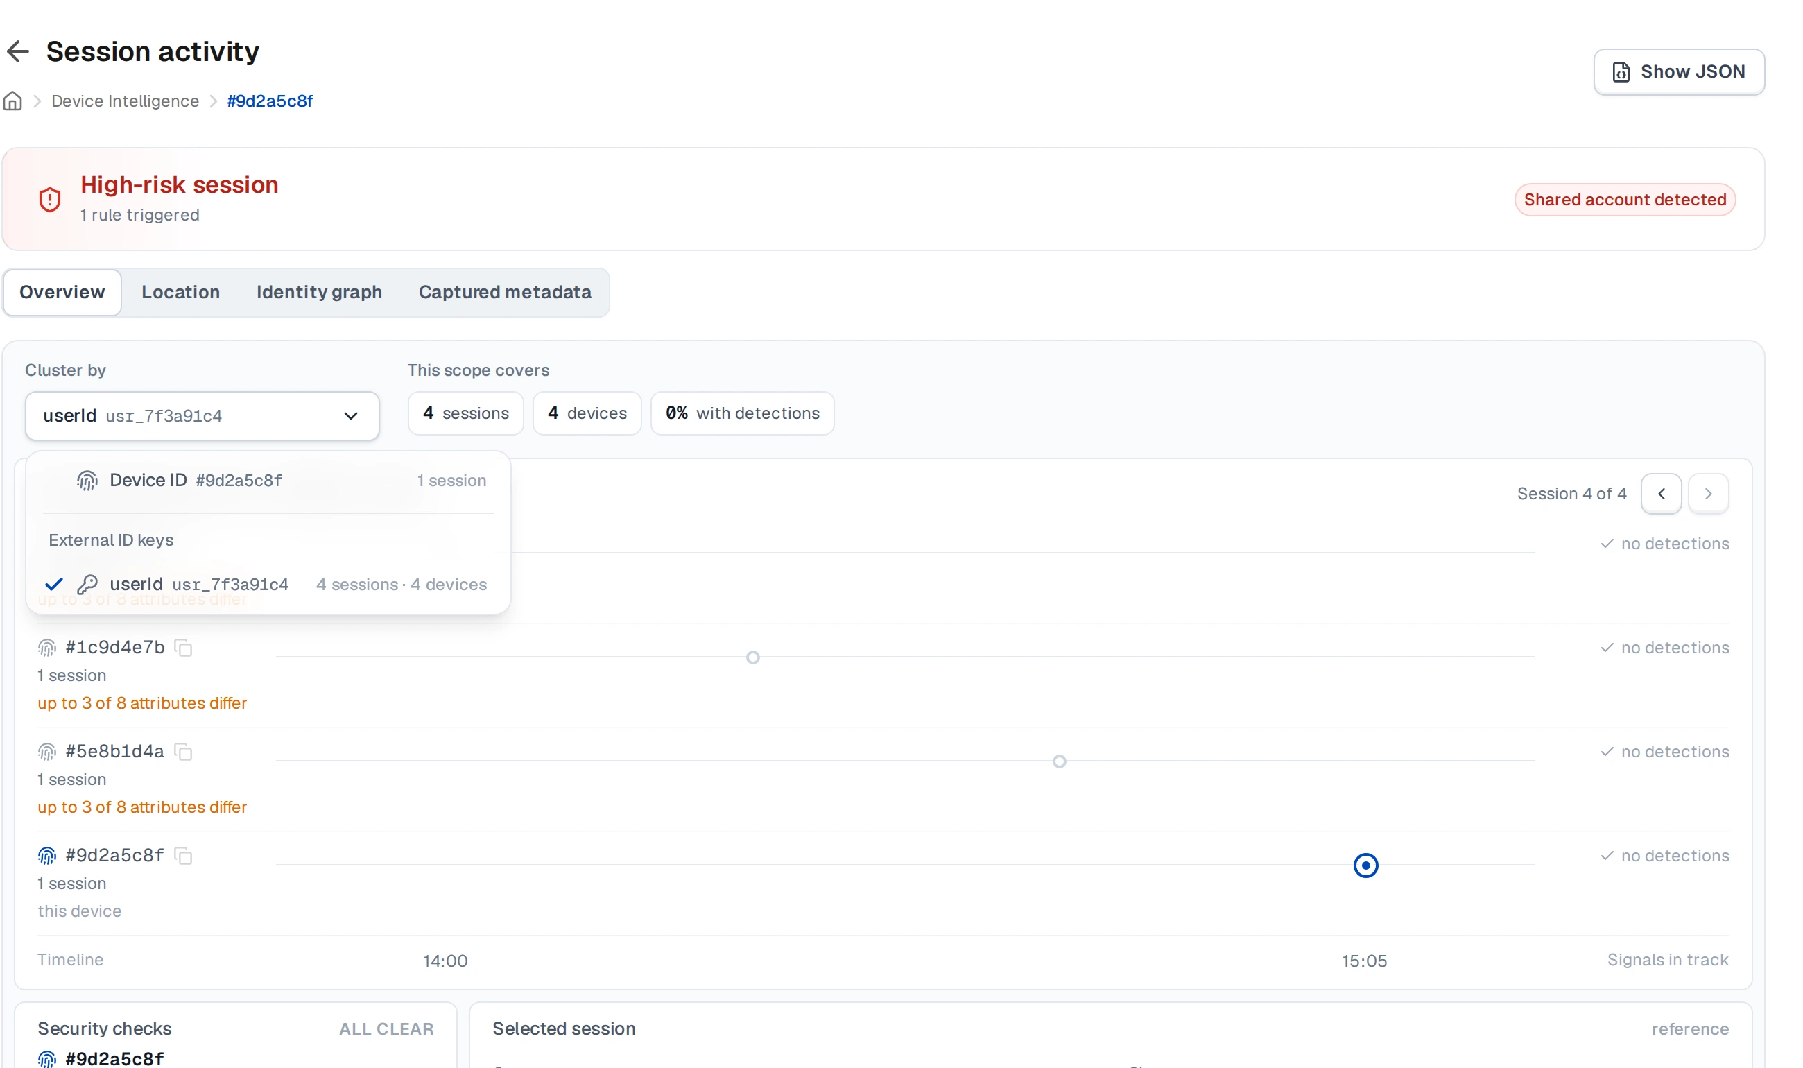Go to the next session
Image resolution: width=1803 pixels, height=1068 pixels.
1708,494
